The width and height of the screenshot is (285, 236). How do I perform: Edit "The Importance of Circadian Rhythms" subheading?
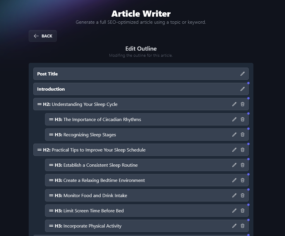pos(234,119)
